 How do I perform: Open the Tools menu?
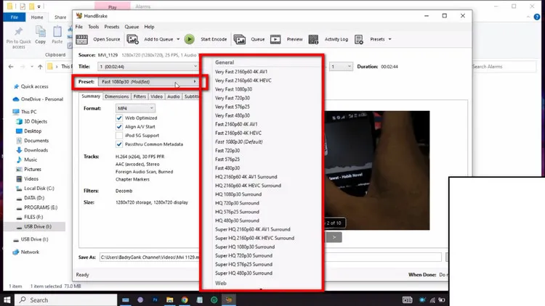[93, 27]
